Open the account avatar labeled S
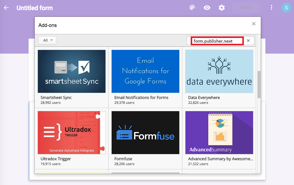294x185 pixels. (286, 8)
